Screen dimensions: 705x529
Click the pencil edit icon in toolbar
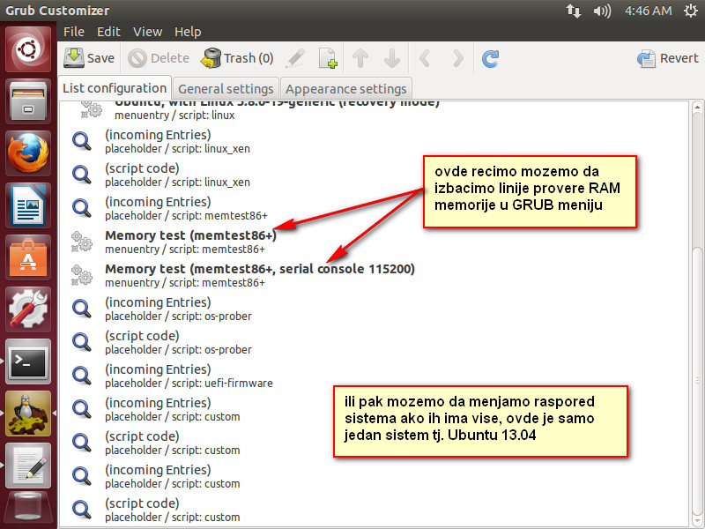point(295,58)
